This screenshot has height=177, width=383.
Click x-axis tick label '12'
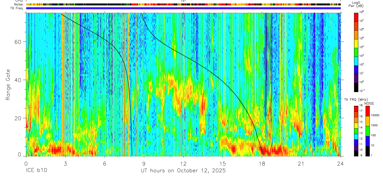pyautogui.click(x=183, y=164)
